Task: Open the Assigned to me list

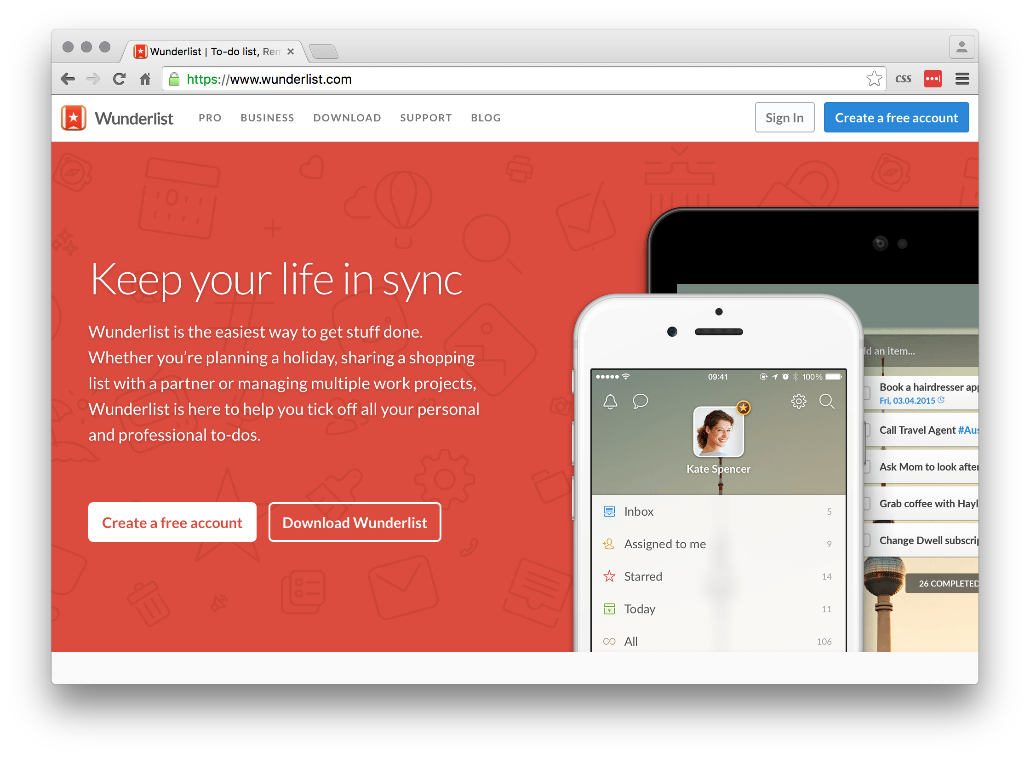Action: [609, 543]
